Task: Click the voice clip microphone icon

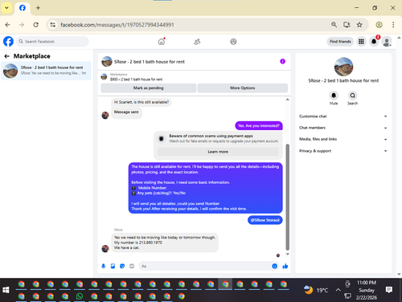Action: [x=104, y=266]
